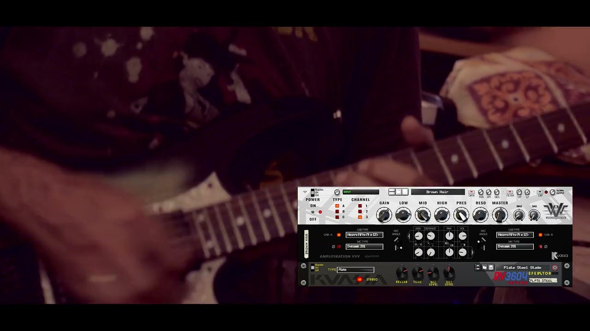Toggle the CAB-B enable button
This screenshot has height=331, width=590.
540,235
